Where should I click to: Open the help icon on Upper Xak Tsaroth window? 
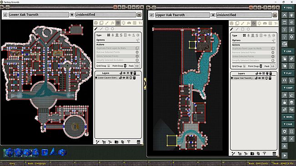click(265, 7)
